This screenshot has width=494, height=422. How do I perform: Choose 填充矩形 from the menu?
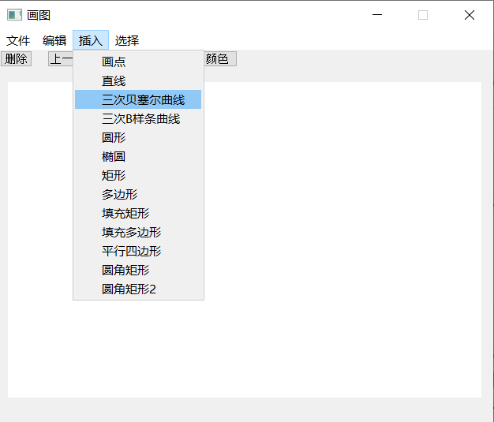(138, 213)
